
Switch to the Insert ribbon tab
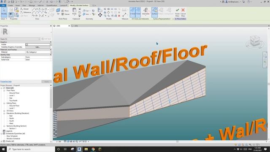coord(18,5)
